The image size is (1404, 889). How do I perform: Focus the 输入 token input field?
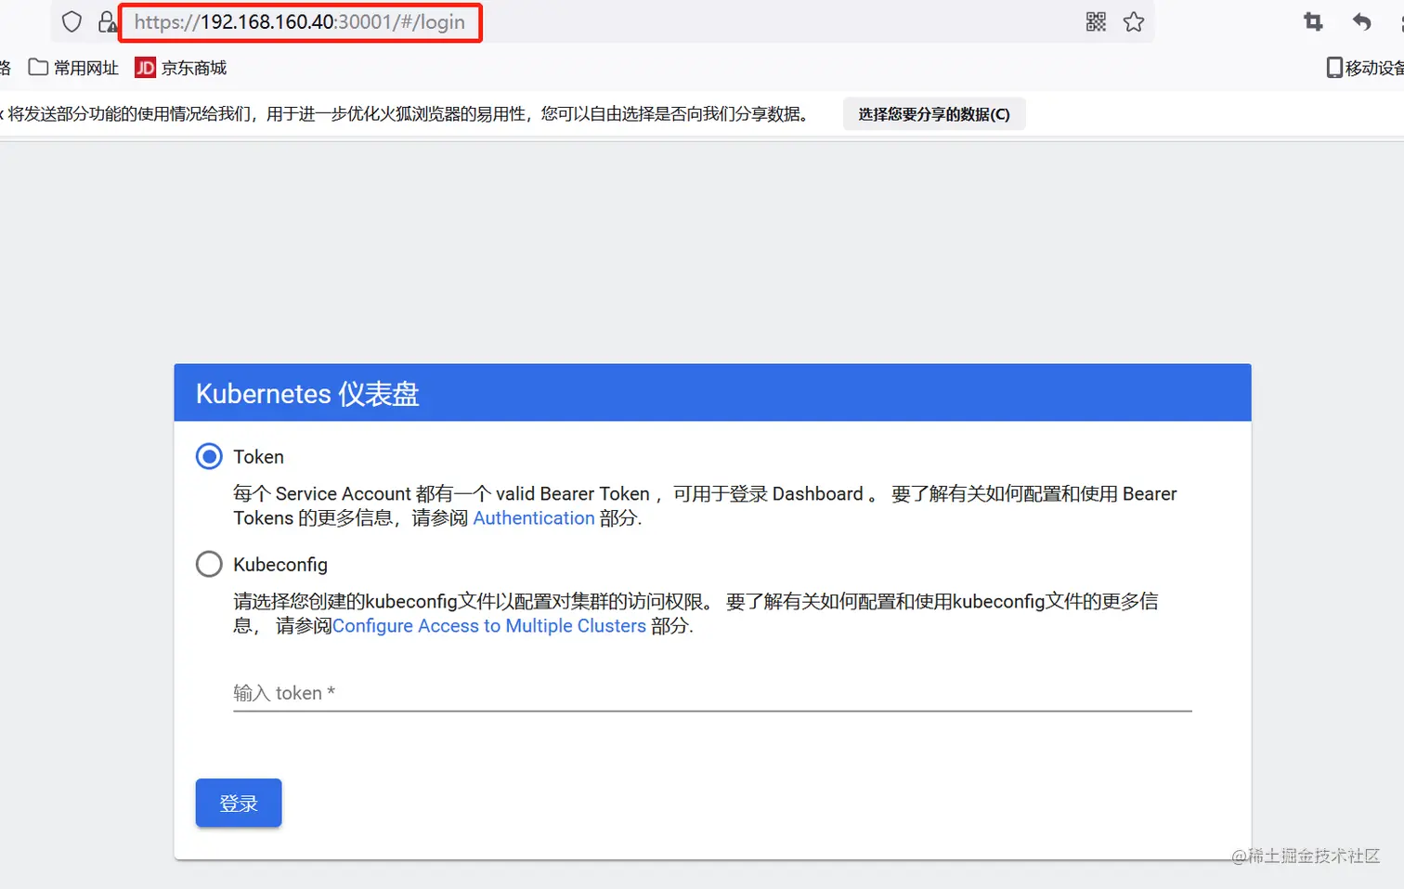(712, 693)
